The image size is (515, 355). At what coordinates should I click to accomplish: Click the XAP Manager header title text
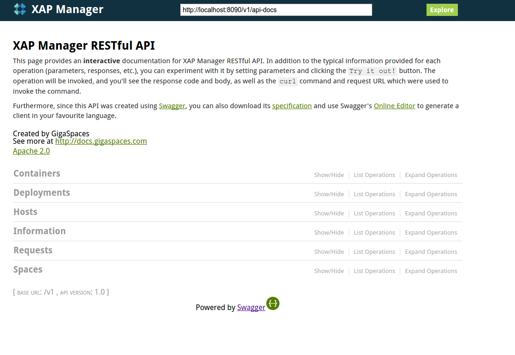tap(67, 9)
